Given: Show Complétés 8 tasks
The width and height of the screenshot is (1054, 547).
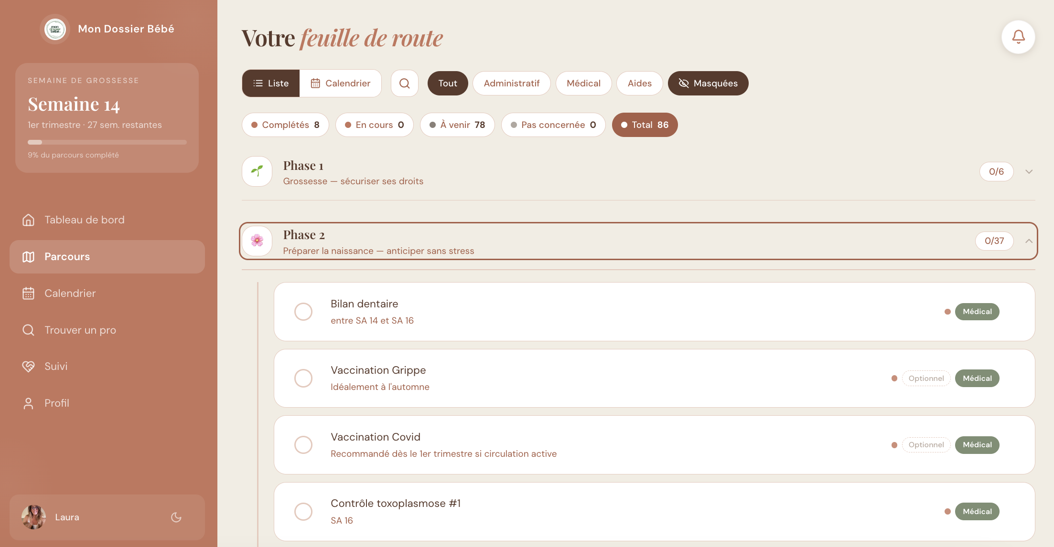Looking at the screenshot, I should [285, 125].
